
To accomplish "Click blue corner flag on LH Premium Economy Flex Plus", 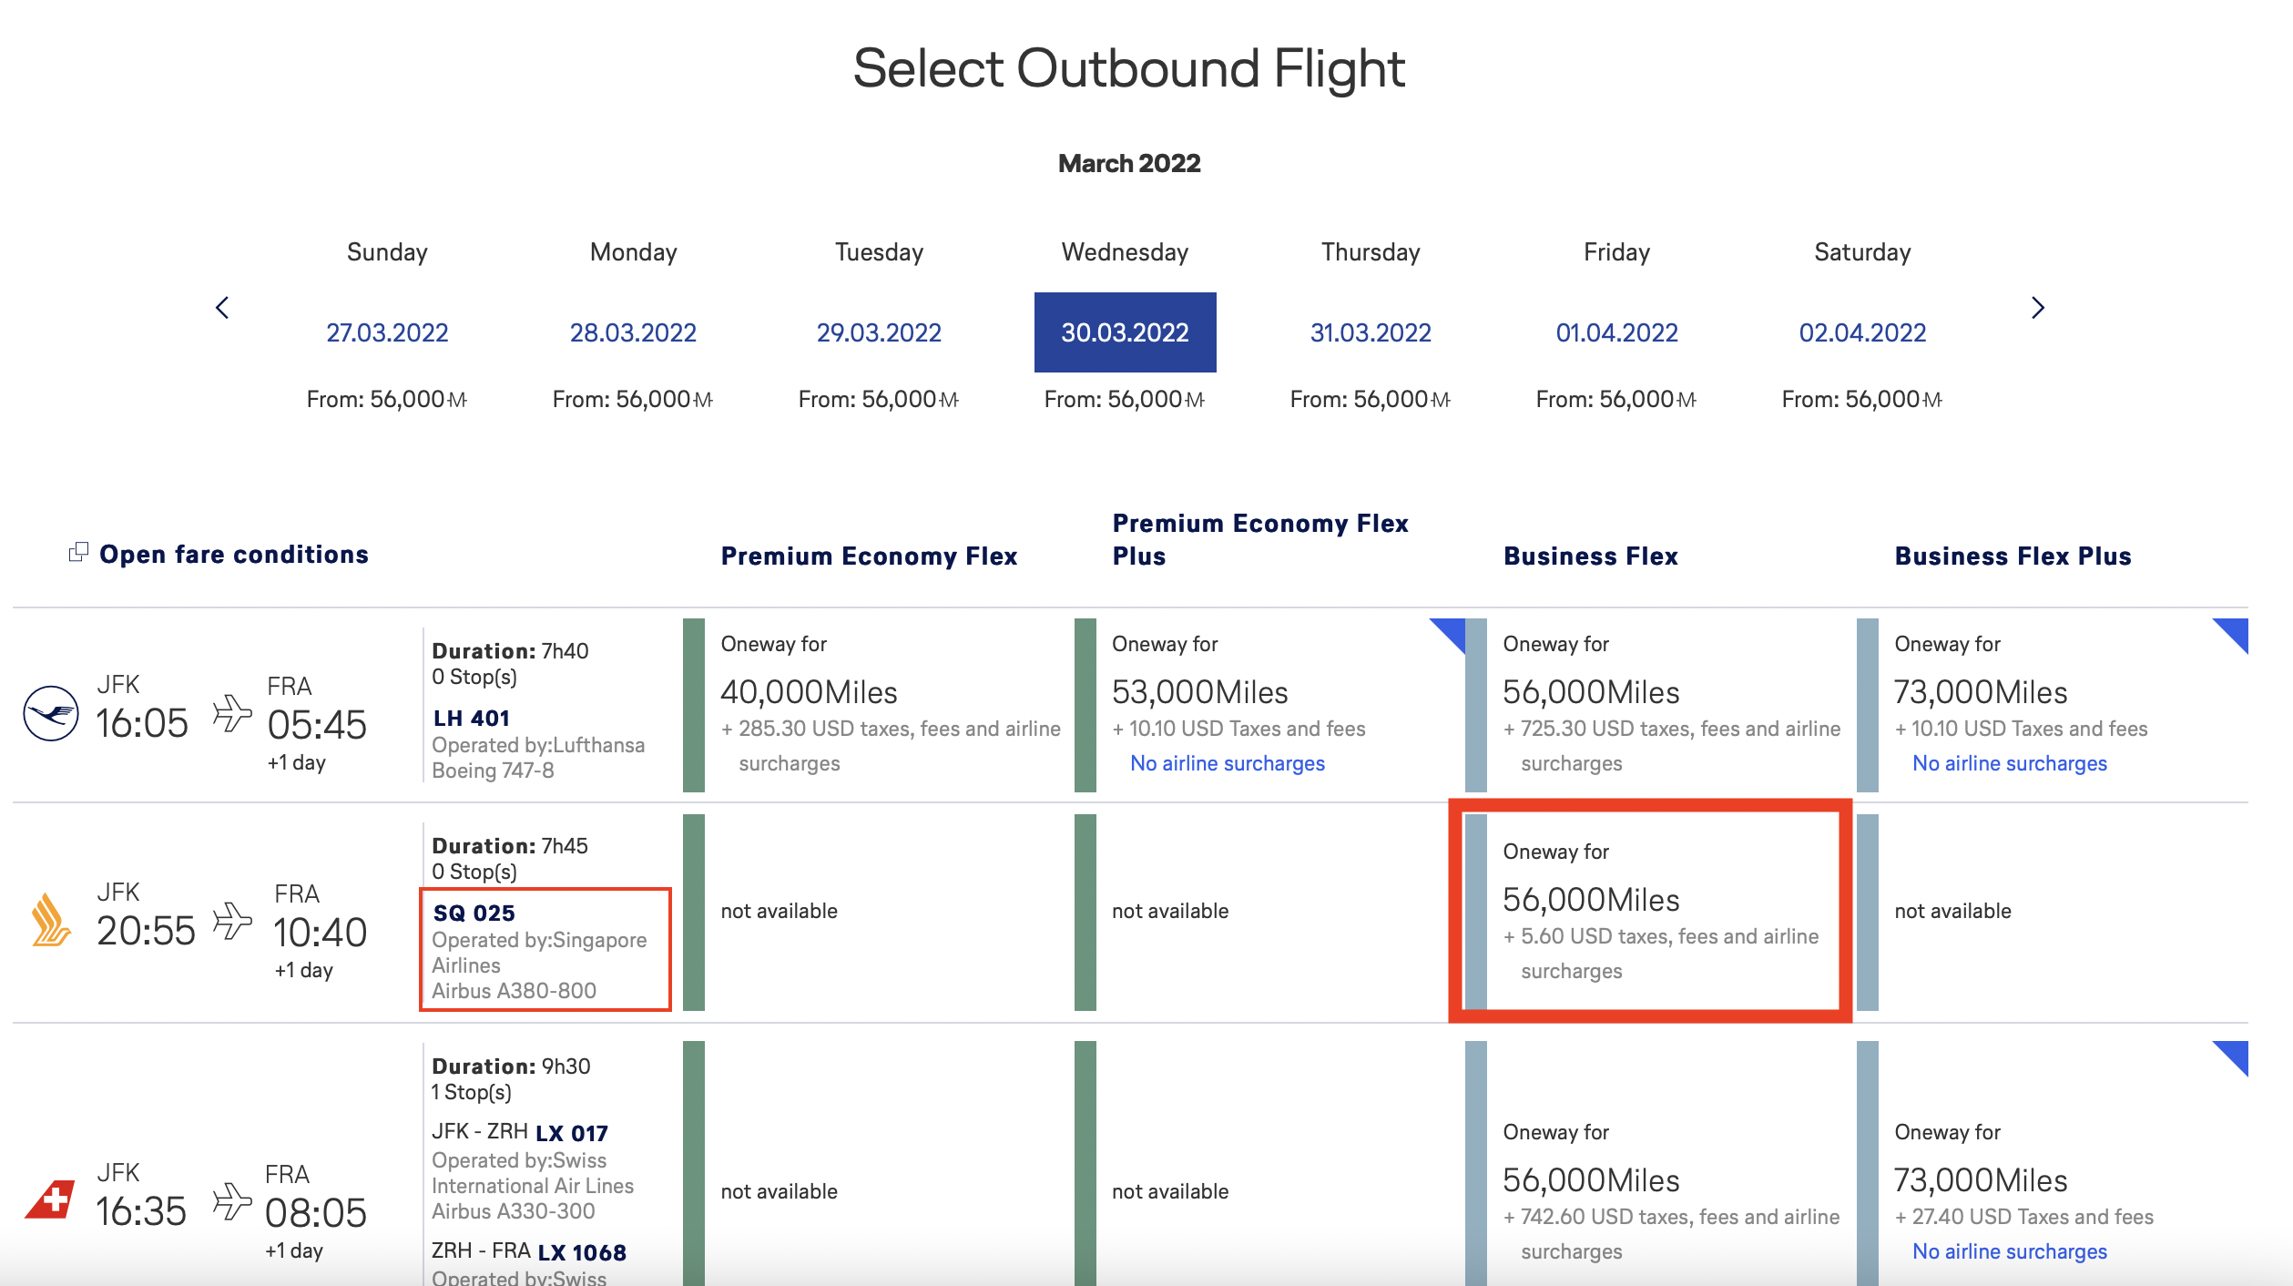I will coord(1452,631).
